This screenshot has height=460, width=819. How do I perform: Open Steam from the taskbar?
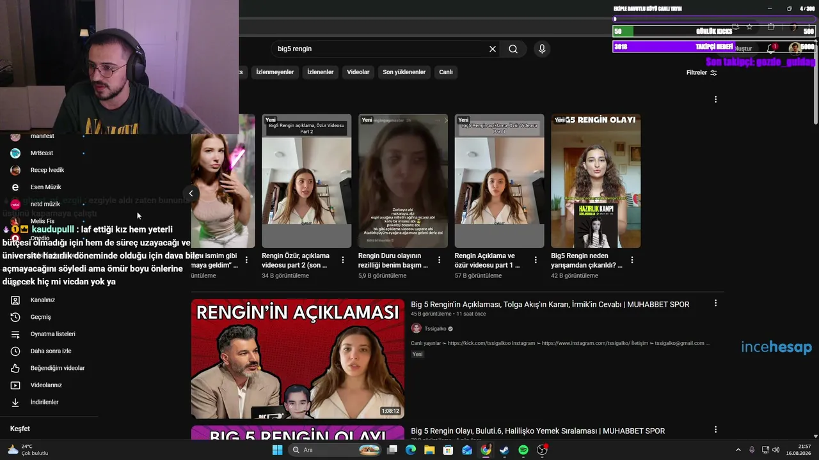click(x=504, y=450)
